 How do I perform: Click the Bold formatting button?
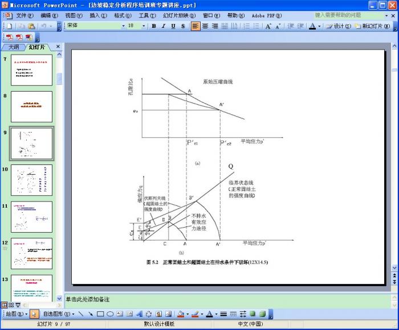[x=153, y=26]
